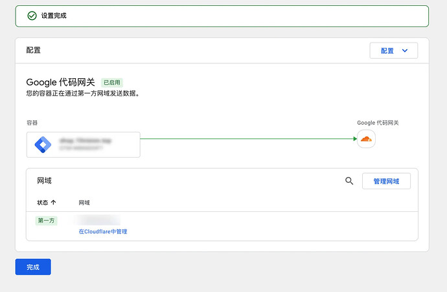
Task: Click the sort arrow next to 状态
Action: (x=53, y=202)
